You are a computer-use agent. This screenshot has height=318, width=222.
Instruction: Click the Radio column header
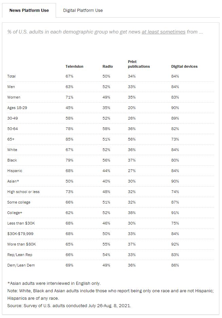click(x=108, y=66)
